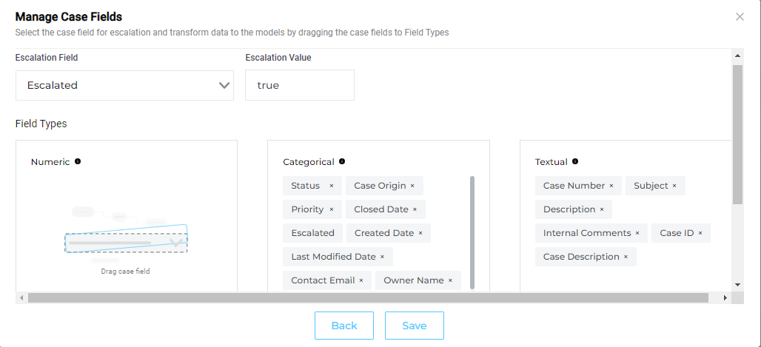Delete the Case Number textual tag

(x=611, y=186)
